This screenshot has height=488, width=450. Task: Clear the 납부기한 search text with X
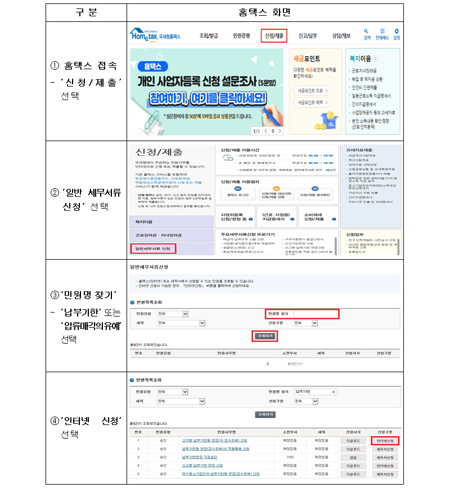coord(334,392)
